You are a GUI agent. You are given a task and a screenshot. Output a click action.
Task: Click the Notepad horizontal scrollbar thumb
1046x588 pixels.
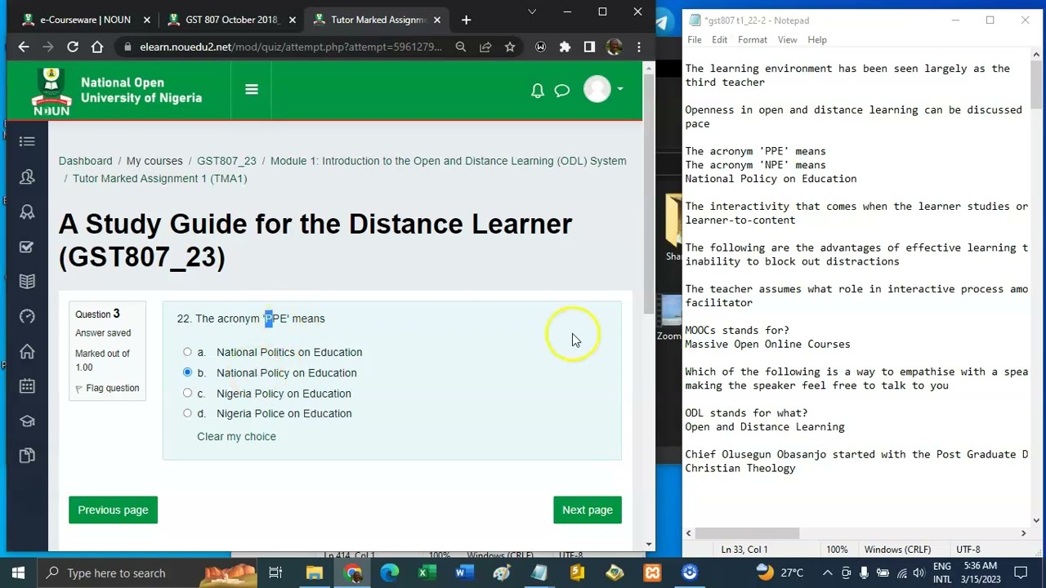(x=746, y=533)
